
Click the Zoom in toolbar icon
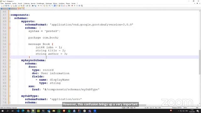[38, 6]
